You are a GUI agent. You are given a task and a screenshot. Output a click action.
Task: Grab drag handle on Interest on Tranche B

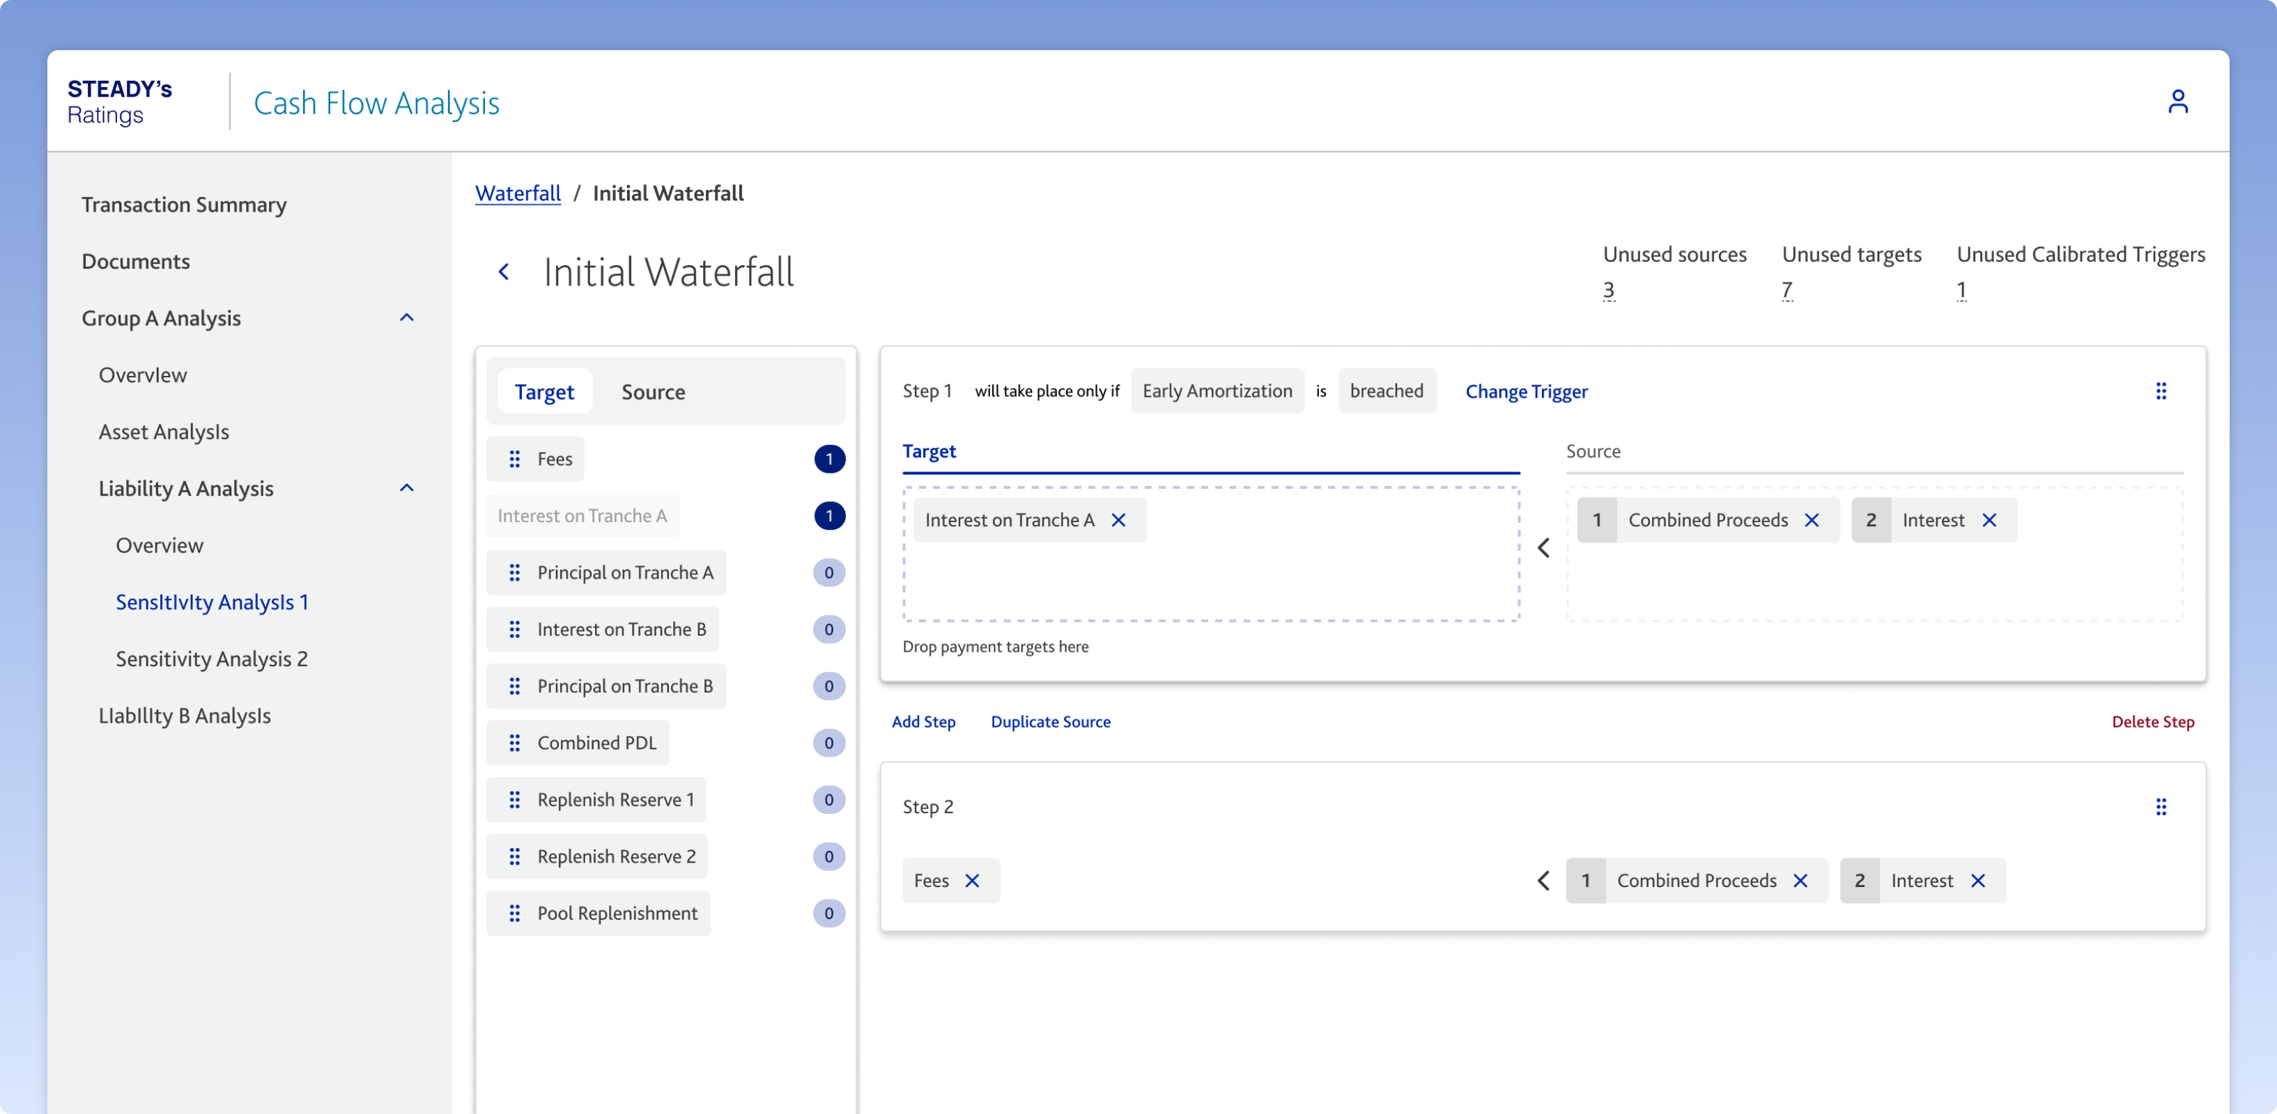coord(514,629)
